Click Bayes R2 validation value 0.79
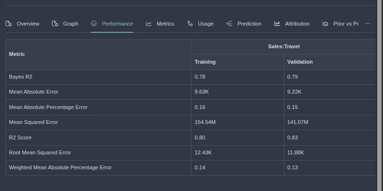This screenshot has width=383, height=191. click(x=293, y=77)
